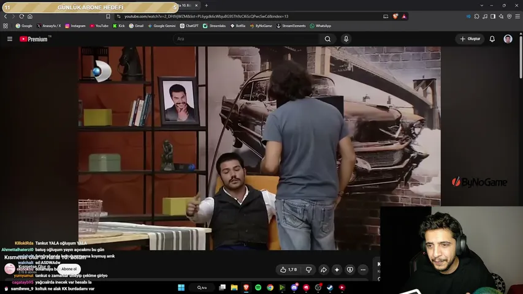Bookmark this page in the address bar
523x294 pixels.
tap(108, 17)
